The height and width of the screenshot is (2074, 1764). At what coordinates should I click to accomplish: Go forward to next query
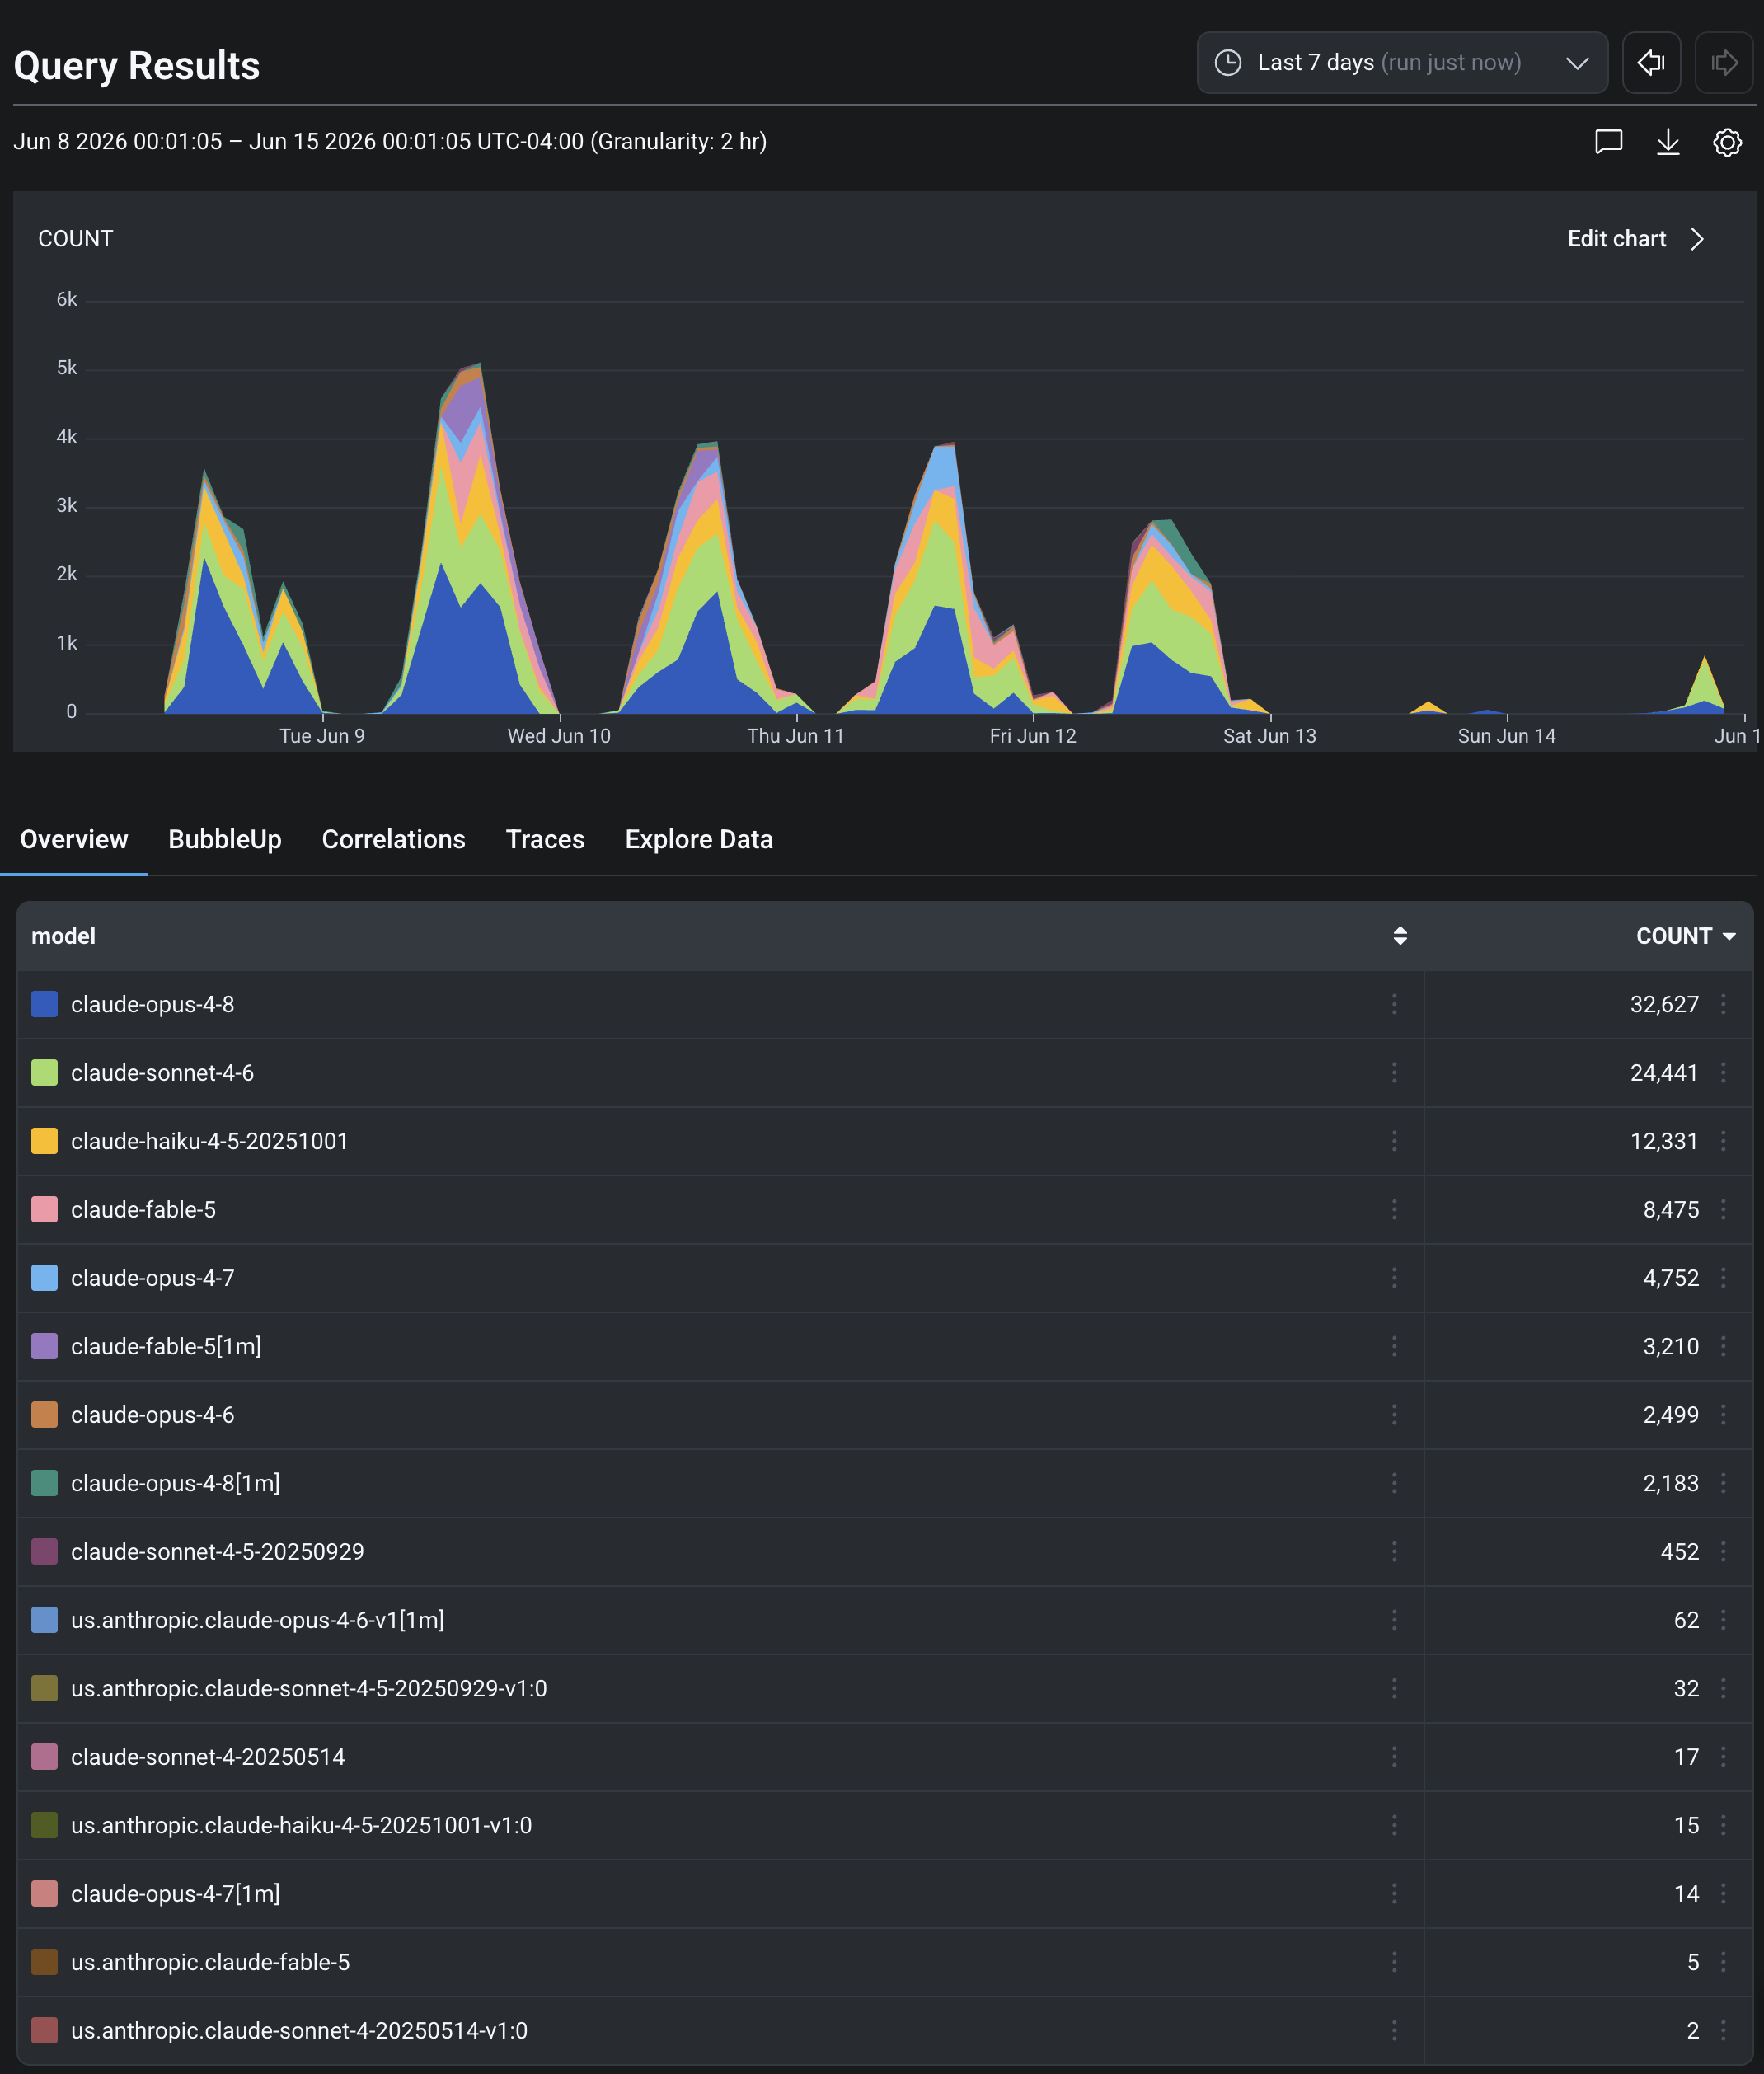1724,63
